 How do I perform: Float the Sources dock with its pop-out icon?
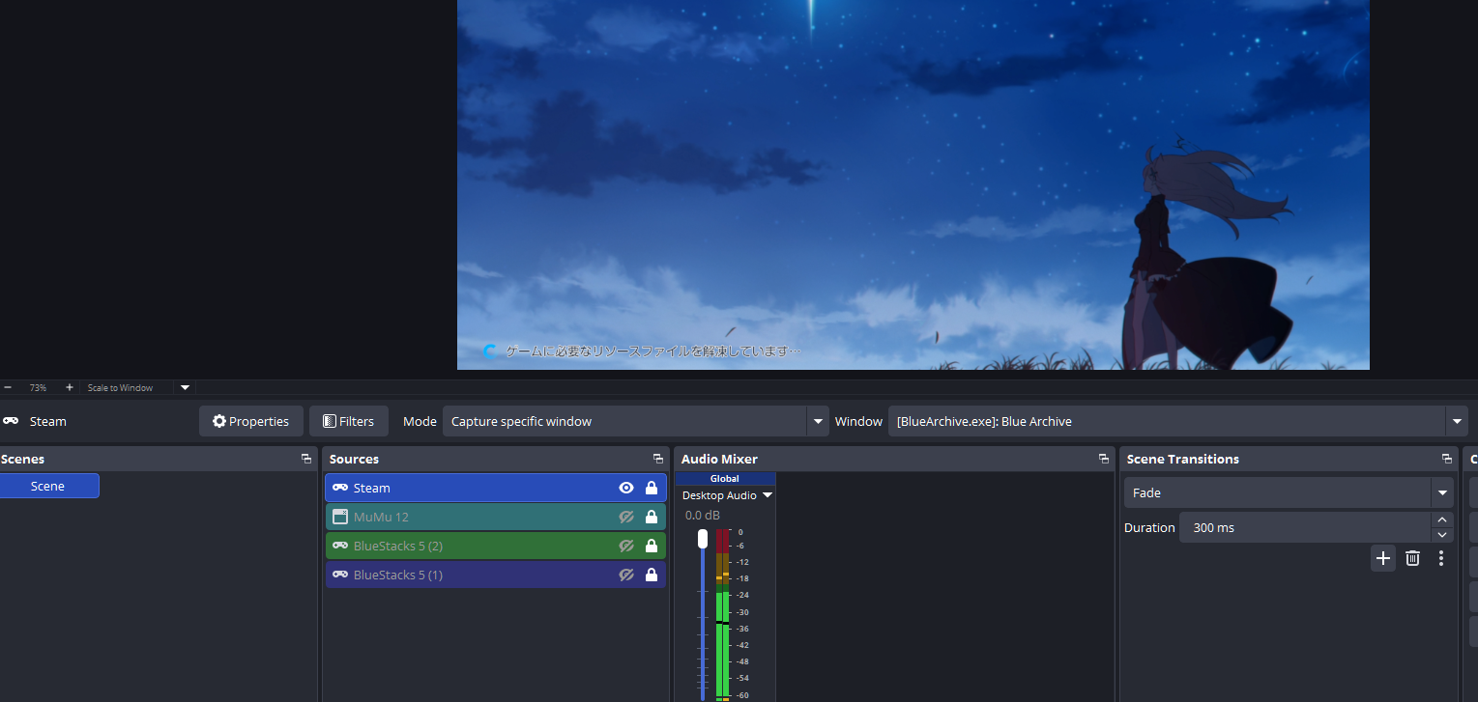tap(658, 459)
